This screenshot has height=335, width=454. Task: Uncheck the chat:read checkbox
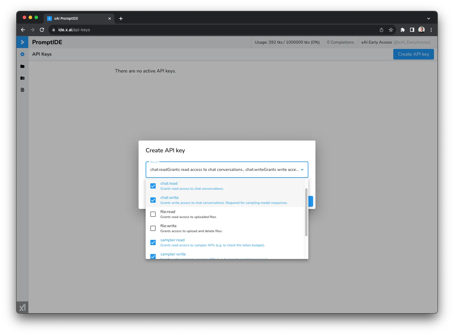pyautogui.click(x=153, y=186)
